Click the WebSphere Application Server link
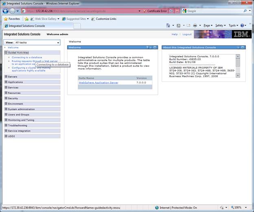Viewport: 254px width, 212px height. [98, 83]
